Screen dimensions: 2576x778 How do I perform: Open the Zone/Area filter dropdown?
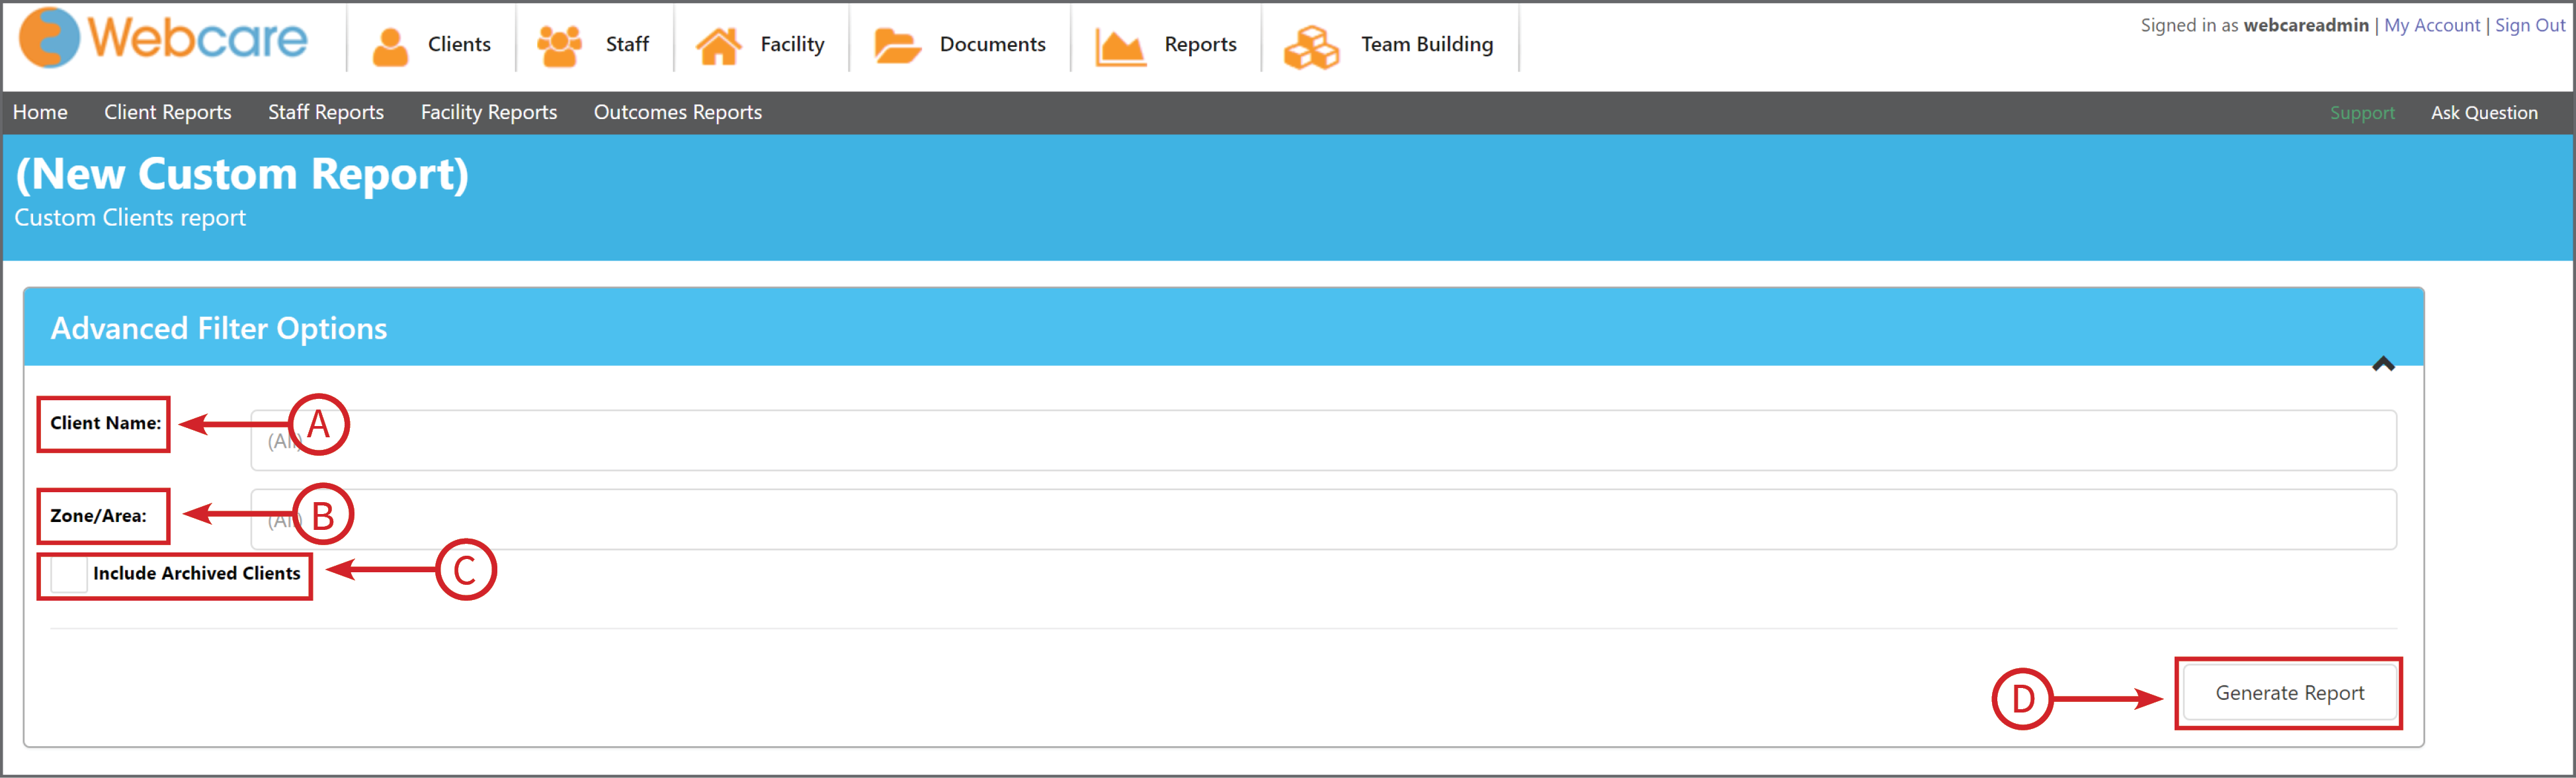[x=1323, y=519]
